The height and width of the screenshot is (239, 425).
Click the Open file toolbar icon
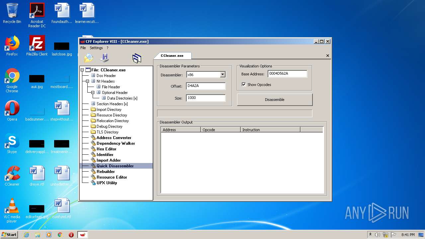click(89, 58)
